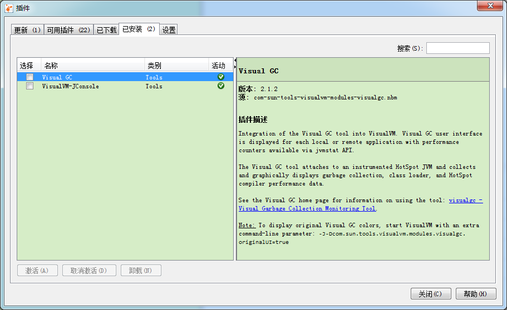Click the source file name visualgc.nbm
Viewport: 507px width, 310px height.
[325, 98]
